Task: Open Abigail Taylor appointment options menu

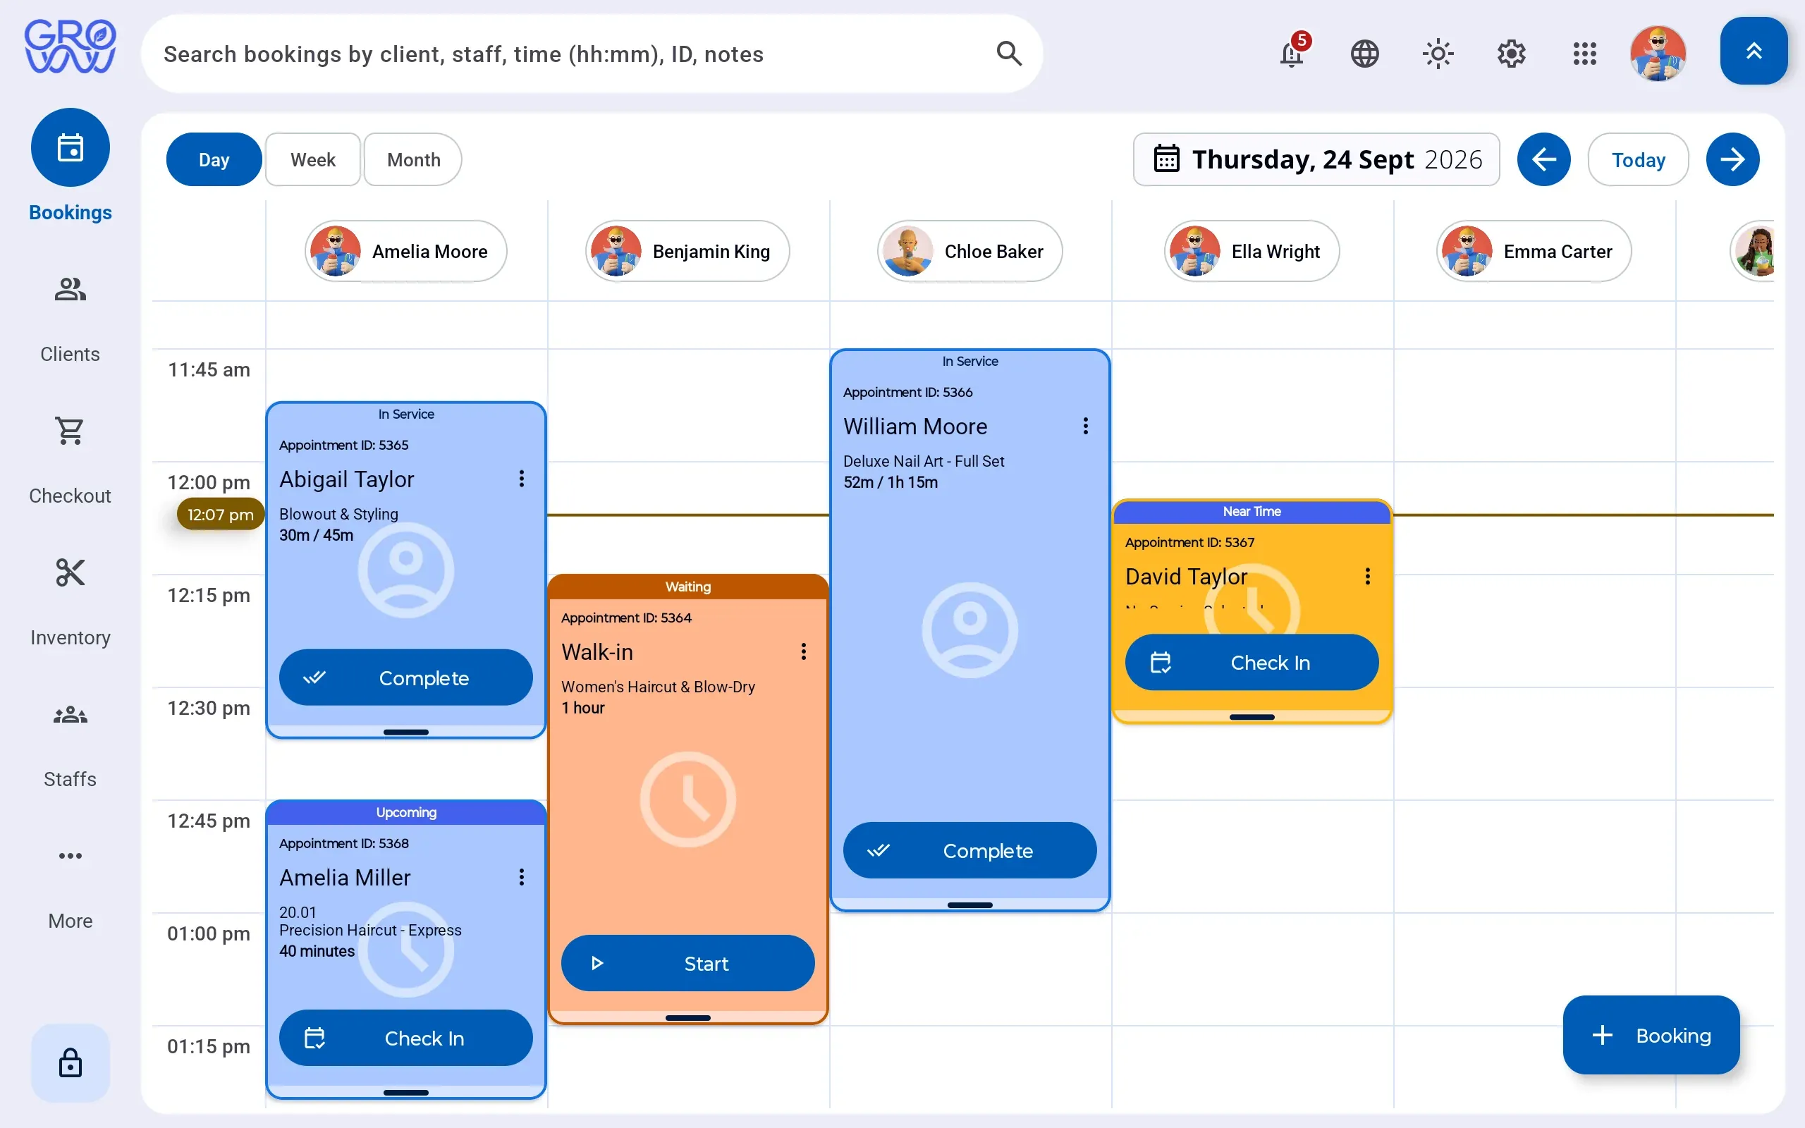Action: point(521,479)
